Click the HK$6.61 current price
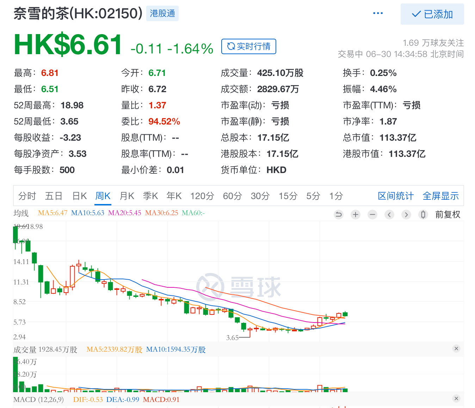 point(68,45)
